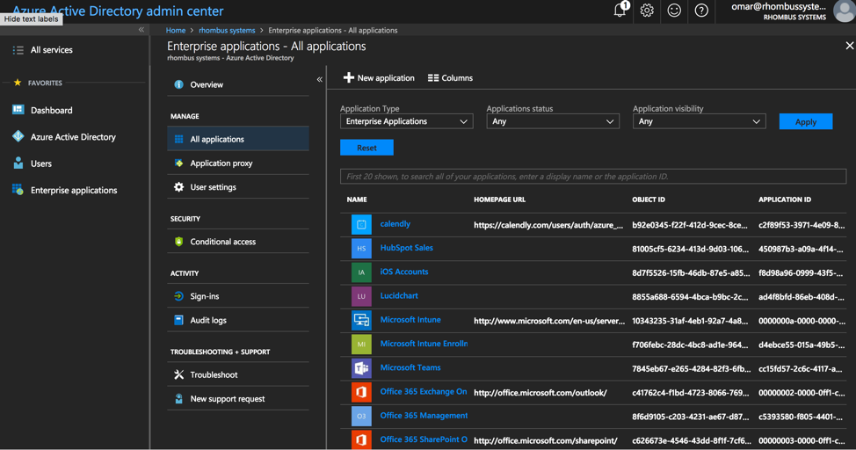Click the New support request icon
856x450 pixels.
178,399
